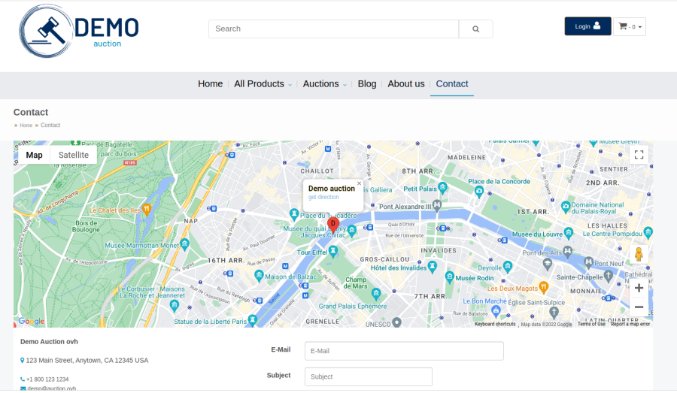
Task: Focus the Search input field
Action: click(x=334, y=29)
